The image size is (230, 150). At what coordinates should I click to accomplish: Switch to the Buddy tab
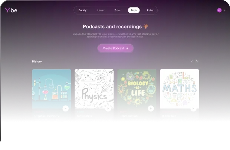(x=82, y=10)
